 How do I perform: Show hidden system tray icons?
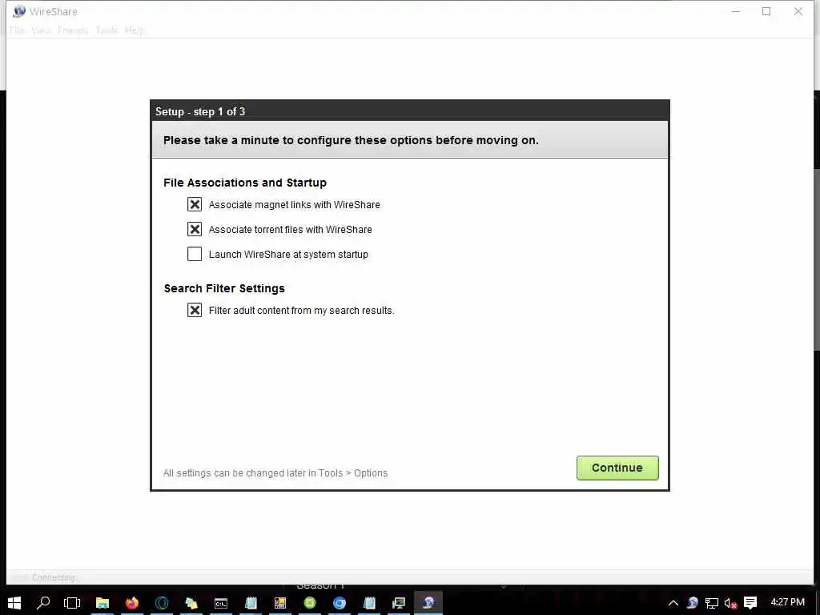673,603
